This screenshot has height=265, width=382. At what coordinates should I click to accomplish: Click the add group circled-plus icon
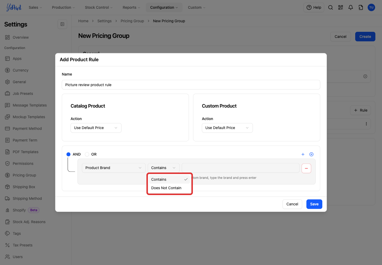pos(311,154)
